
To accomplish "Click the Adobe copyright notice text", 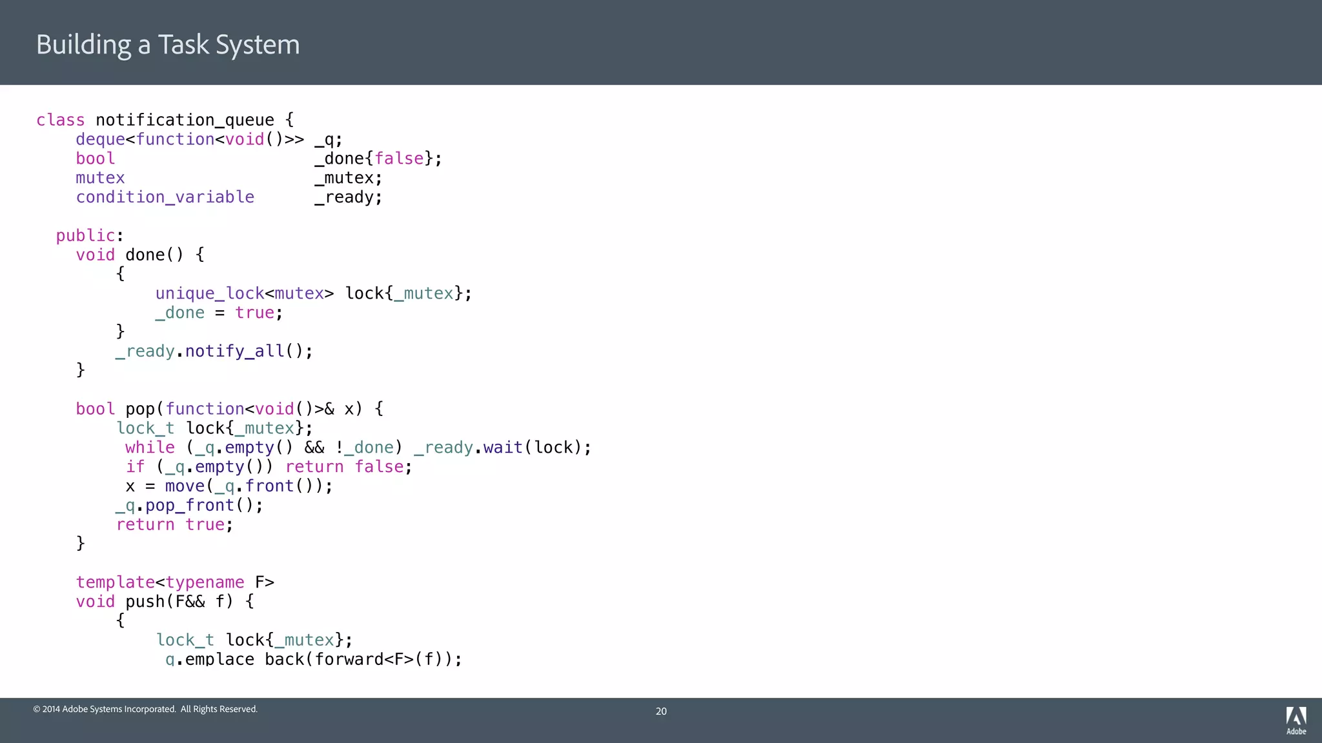I will pos(145,709).
